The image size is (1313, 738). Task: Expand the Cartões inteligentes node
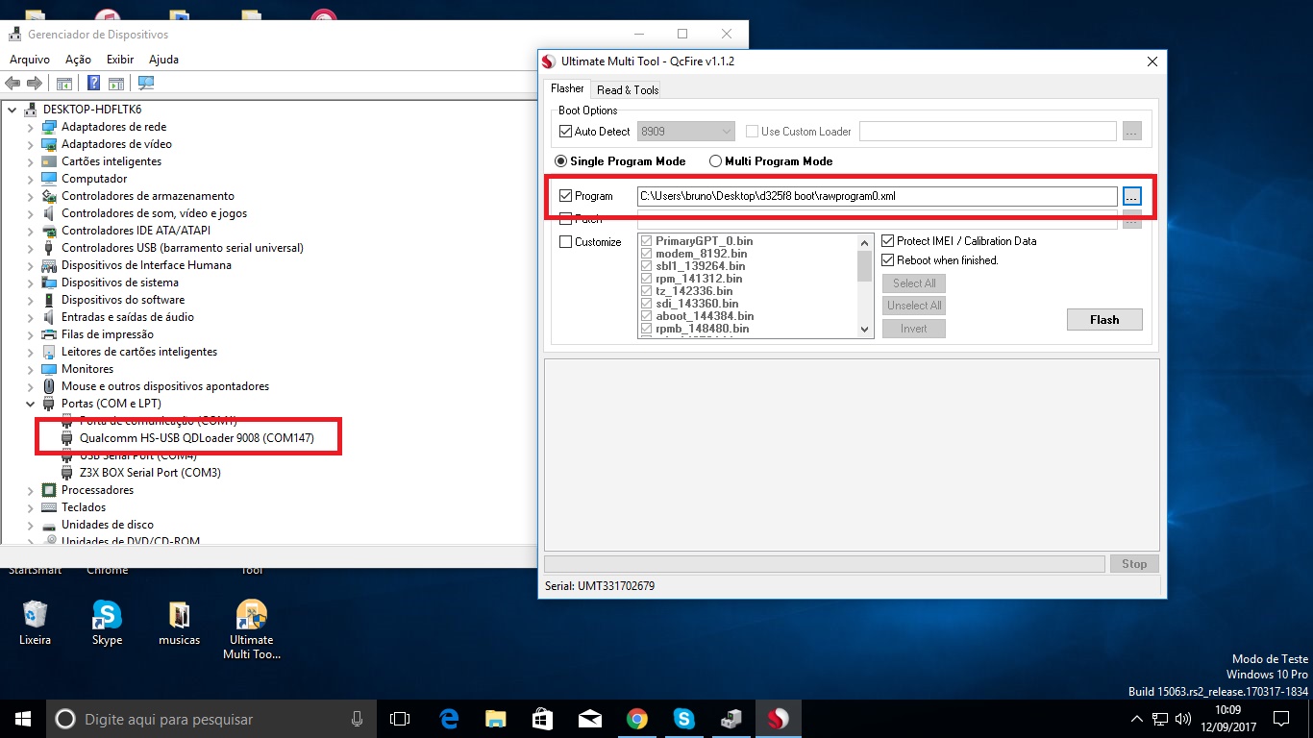tap(31, 161)
